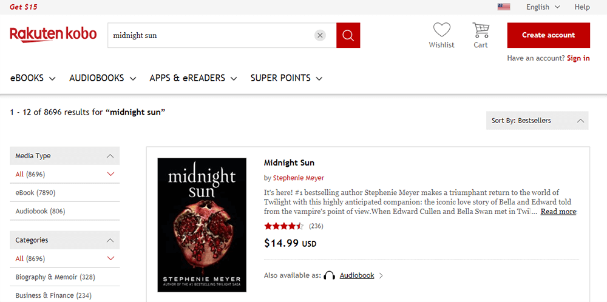Click the Midnight Sun book cover thumbnail
607x302 pixels.
tap(202, 224)
